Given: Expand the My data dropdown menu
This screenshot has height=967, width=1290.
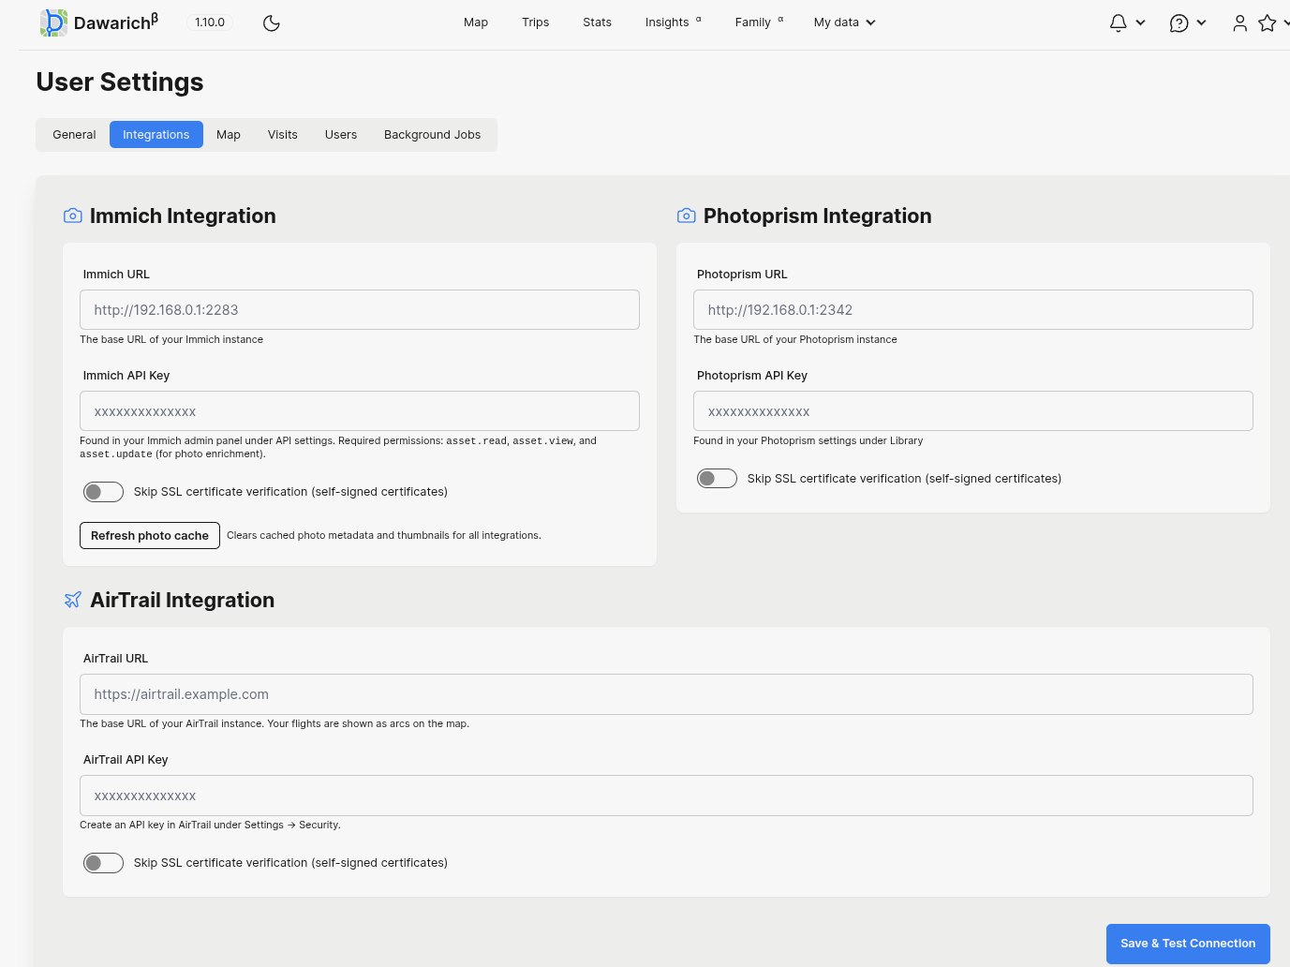Looking at the screenshot, I should click(844, 22).
